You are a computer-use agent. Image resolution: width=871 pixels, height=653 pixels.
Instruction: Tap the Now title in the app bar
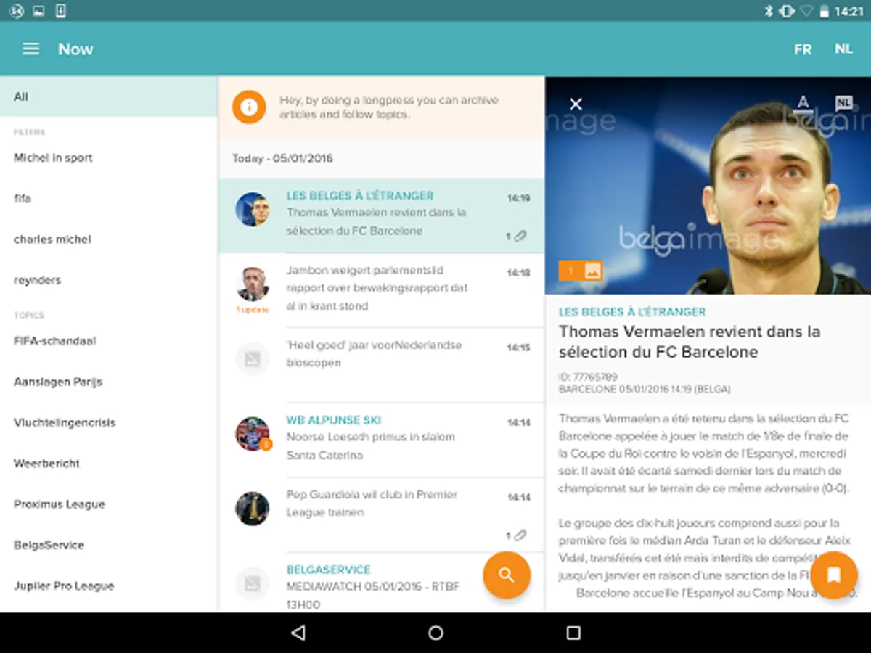point(75,49)
